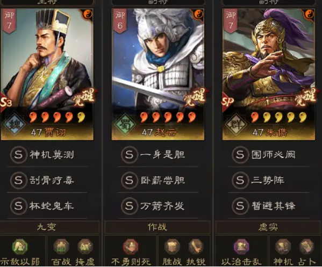This screenshot has width=322, height=267.
Task: Click the star rating row on 贾诩
Action: click(57, 118)
